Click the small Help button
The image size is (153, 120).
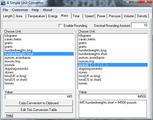coord(9,115)
